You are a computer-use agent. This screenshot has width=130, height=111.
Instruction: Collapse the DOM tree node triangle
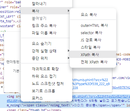[x=2, y=87]
